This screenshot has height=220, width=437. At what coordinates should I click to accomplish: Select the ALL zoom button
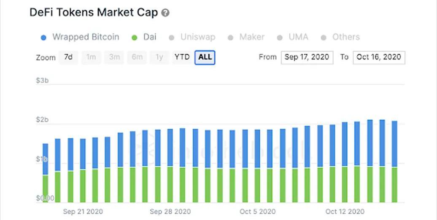[x=205, y=57]
